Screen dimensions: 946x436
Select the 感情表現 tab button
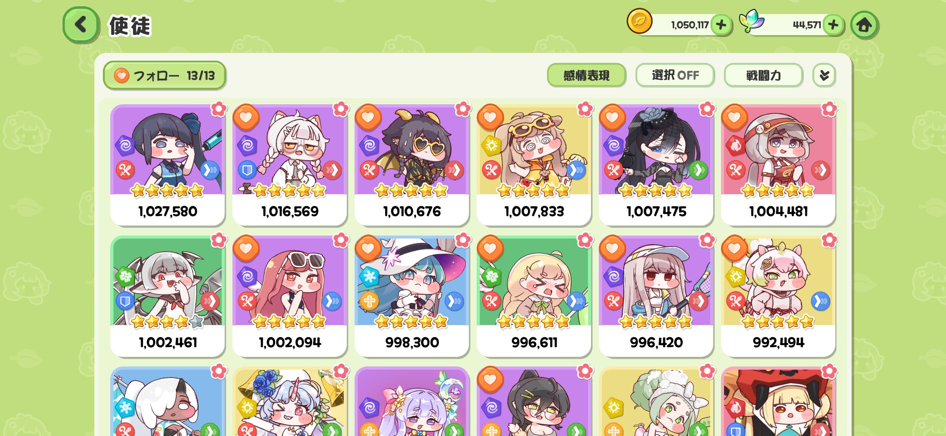click(587, 75)
